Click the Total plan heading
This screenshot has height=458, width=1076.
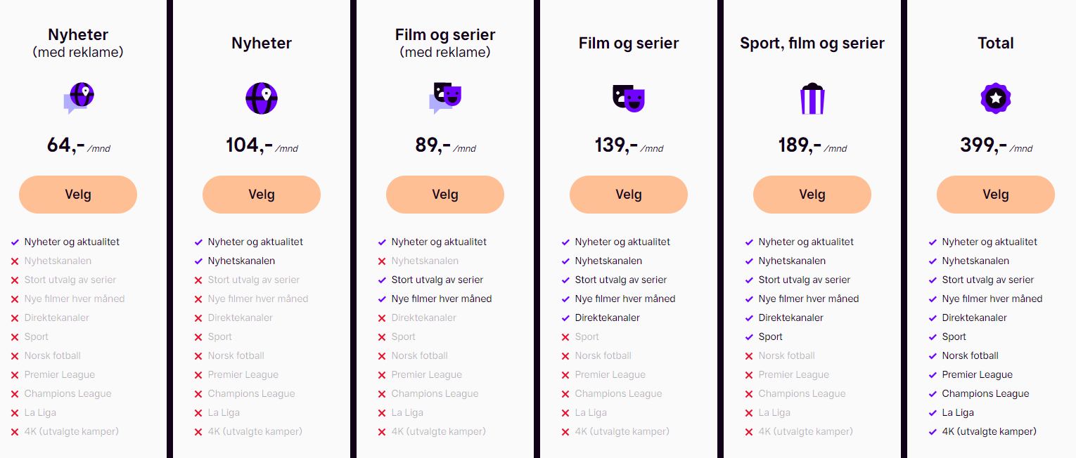(996, 44)
